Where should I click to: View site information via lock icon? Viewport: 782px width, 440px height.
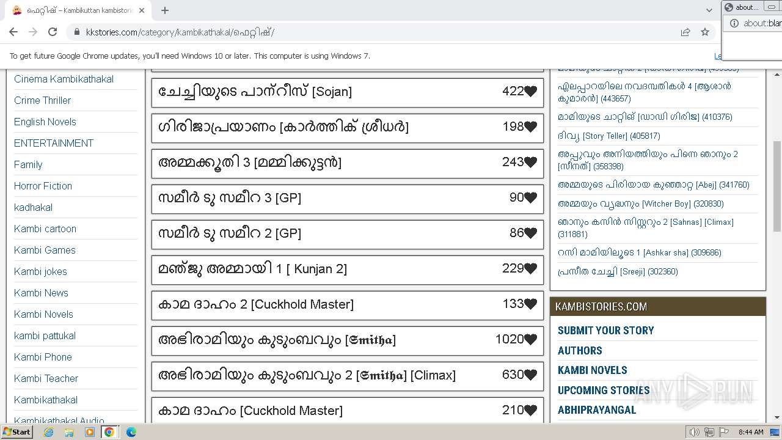point(76,32)
